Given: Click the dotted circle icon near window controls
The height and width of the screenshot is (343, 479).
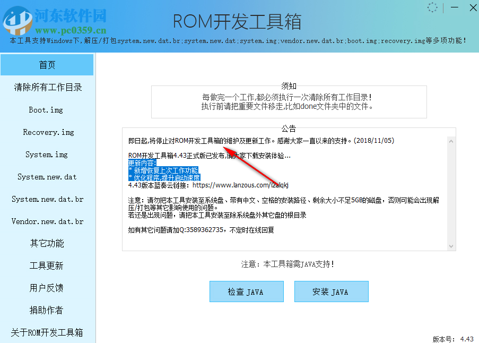Looking at the screenshot, I should click(x=432, y=7).
